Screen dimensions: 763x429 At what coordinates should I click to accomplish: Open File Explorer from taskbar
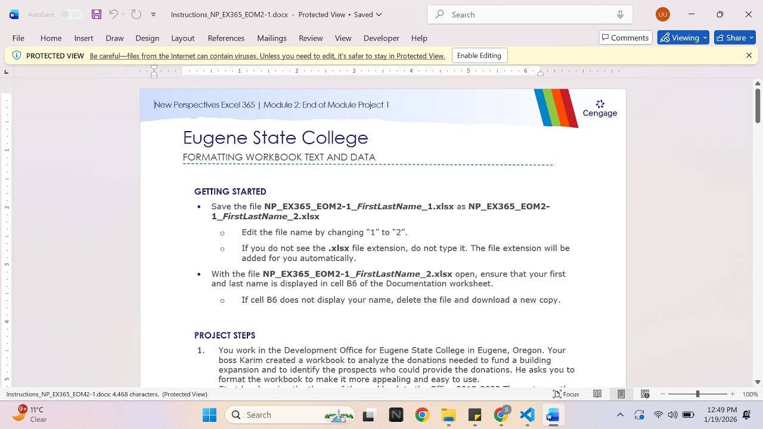click(448, 415)
